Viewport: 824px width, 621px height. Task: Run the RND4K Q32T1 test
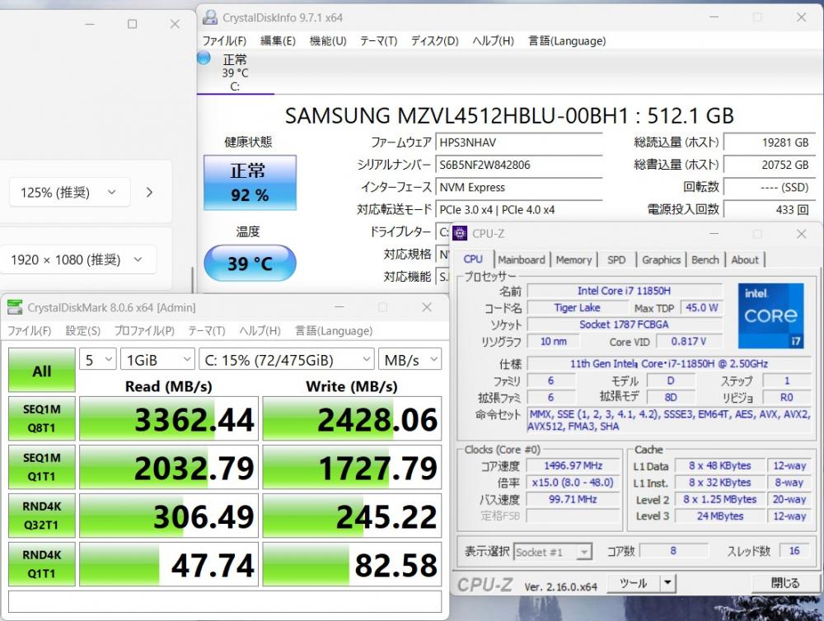[x=41, y=516]
